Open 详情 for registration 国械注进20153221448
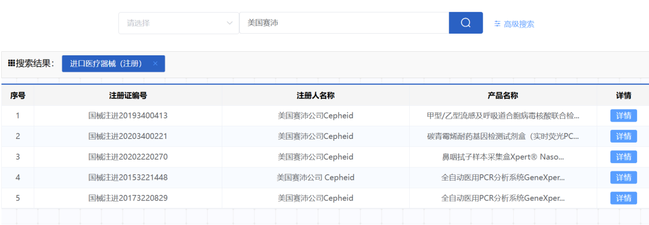Screen dimensions: 649x225 tap(623, 177)
